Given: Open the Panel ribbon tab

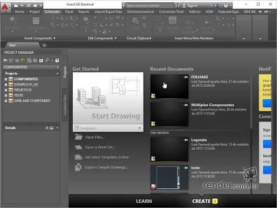Looking at the screenshot, I should (69, 12).
